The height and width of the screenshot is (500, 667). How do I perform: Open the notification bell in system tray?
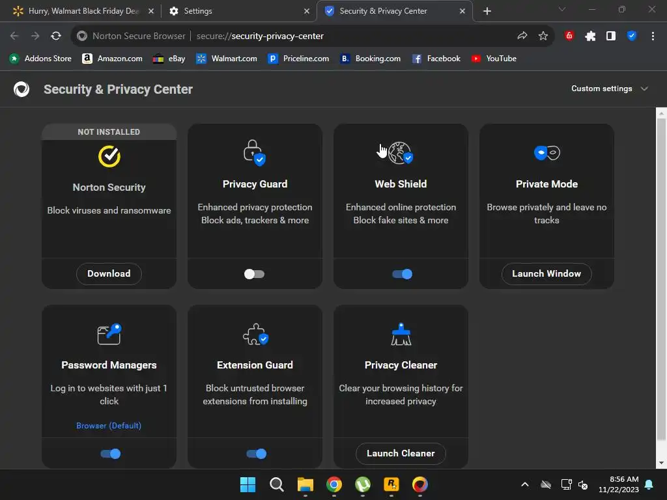coord(649,484)
